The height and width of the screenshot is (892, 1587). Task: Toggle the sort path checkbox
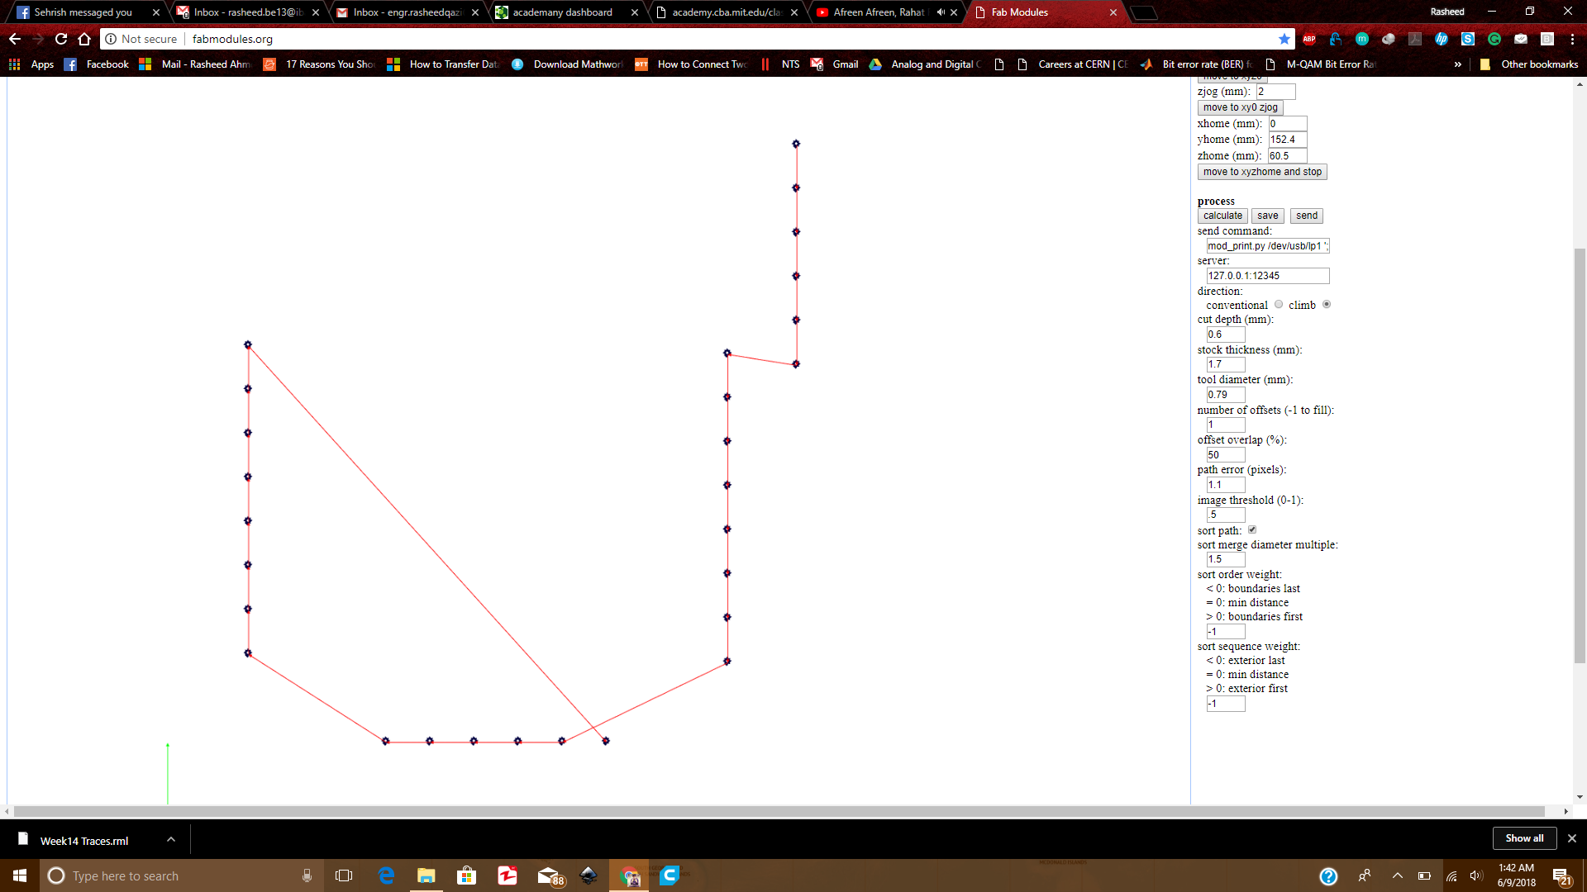pos(1252,530)
